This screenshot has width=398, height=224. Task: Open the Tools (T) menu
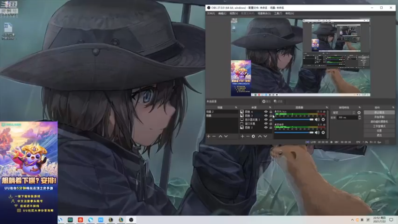click(x=278, y=13)
